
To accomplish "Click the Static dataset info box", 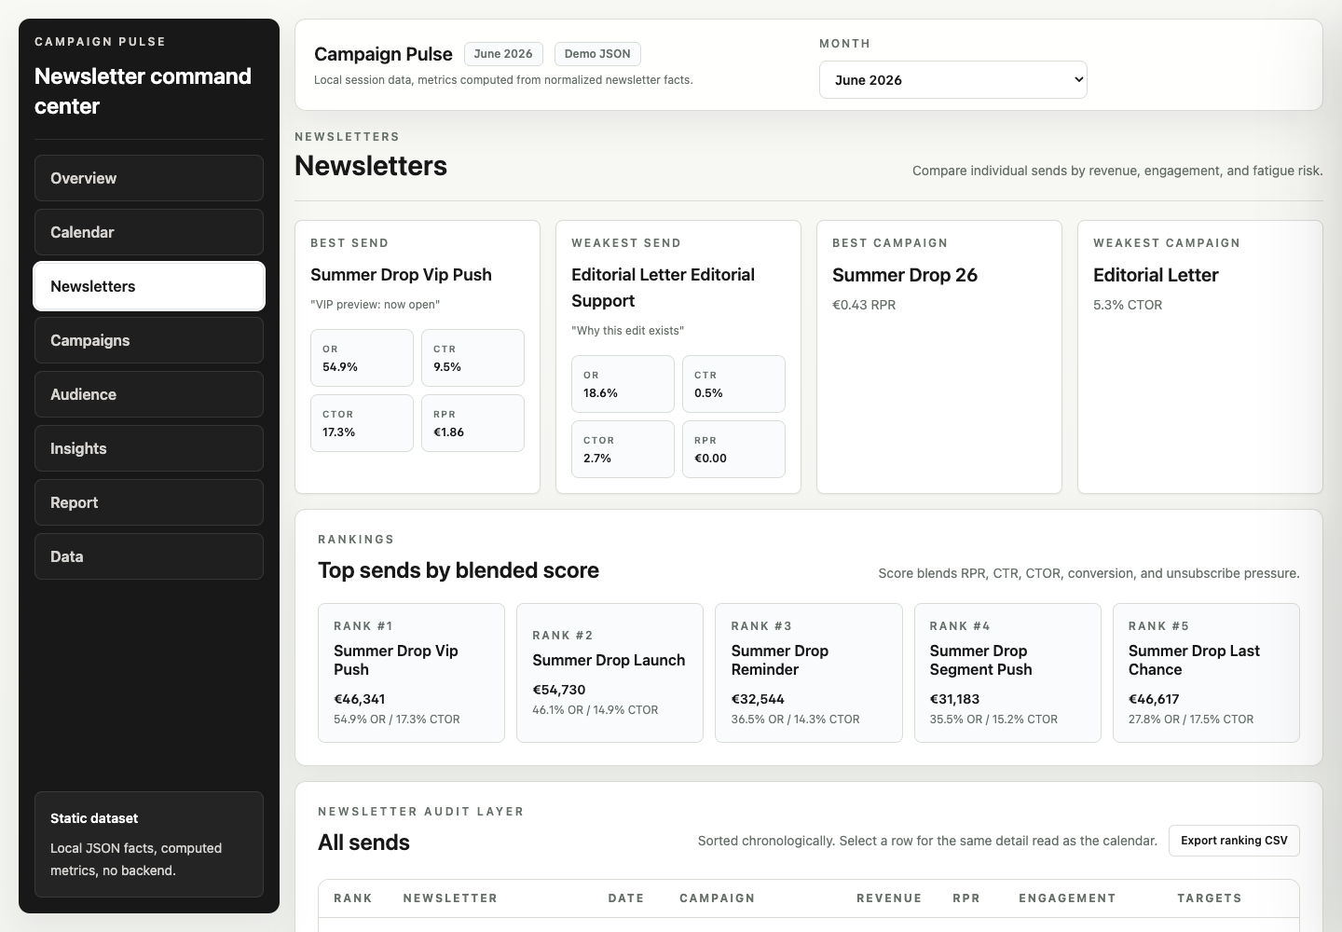I will pos(149,844).
